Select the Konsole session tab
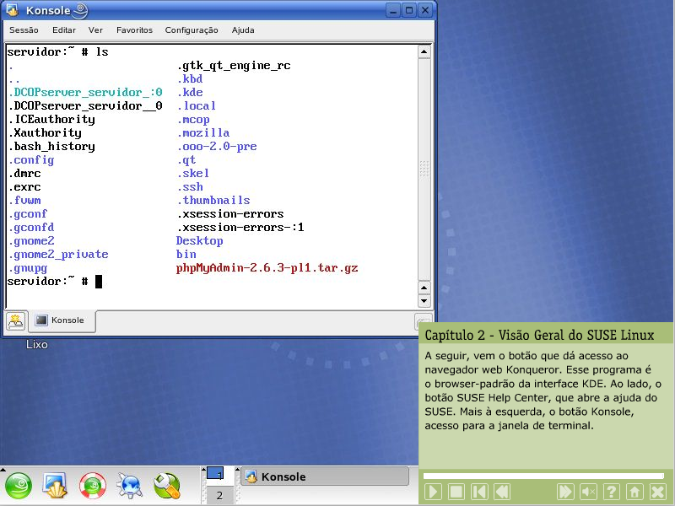Image resolution: width=675 pixels, height=506 pixels. pyautogui.click(x=61, y=320)
